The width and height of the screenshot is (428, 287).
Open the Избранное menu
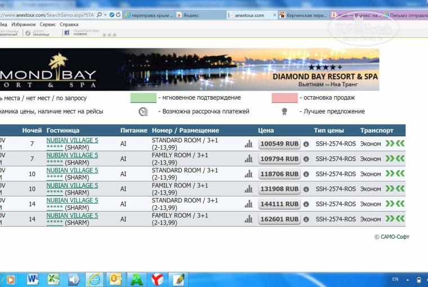point(24,25)
